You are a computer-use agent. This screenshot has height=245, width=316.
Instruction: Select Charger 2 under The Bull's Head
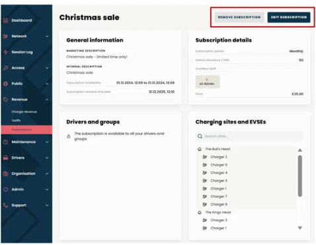[219, 157]
